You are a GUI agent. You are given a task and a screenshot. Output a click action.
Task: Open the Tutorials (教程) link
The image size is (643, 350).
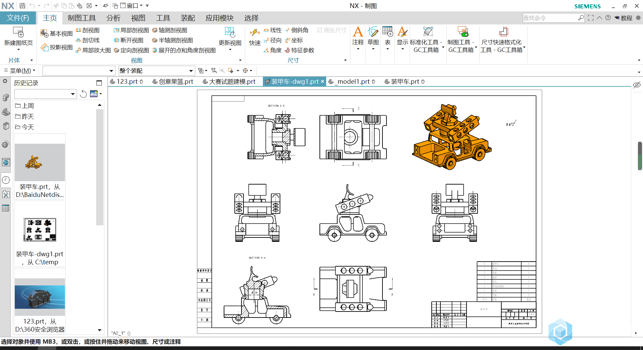623,18
